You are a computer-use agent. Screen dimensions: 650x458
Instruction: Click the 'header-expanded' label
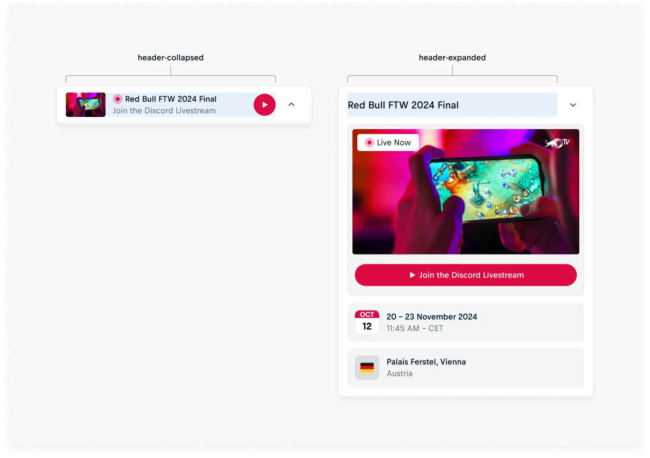(x=452, y=58)
